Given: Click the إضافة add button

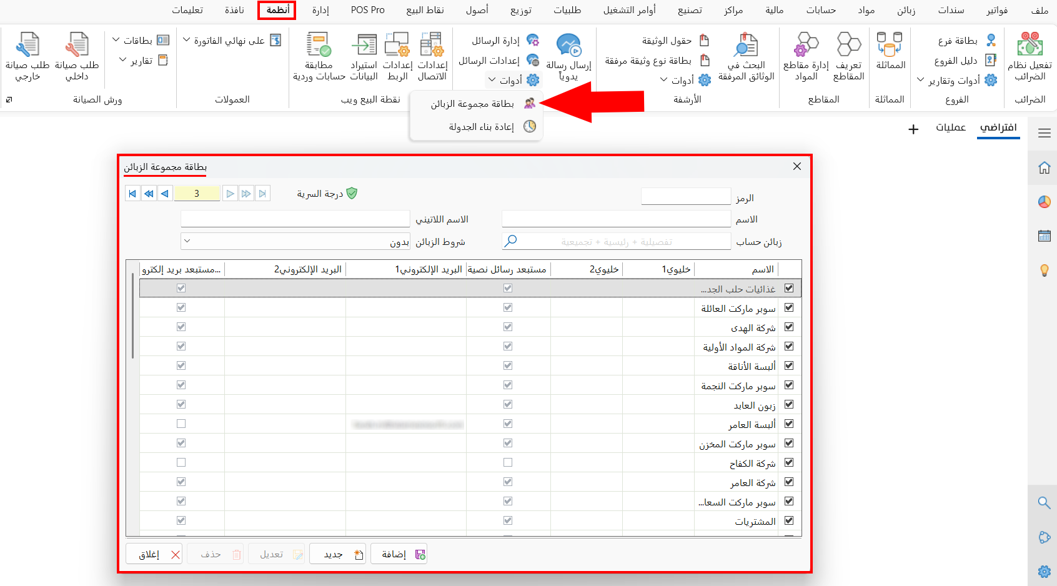Looking at the screenshot, I should click(x=399, y=554).
